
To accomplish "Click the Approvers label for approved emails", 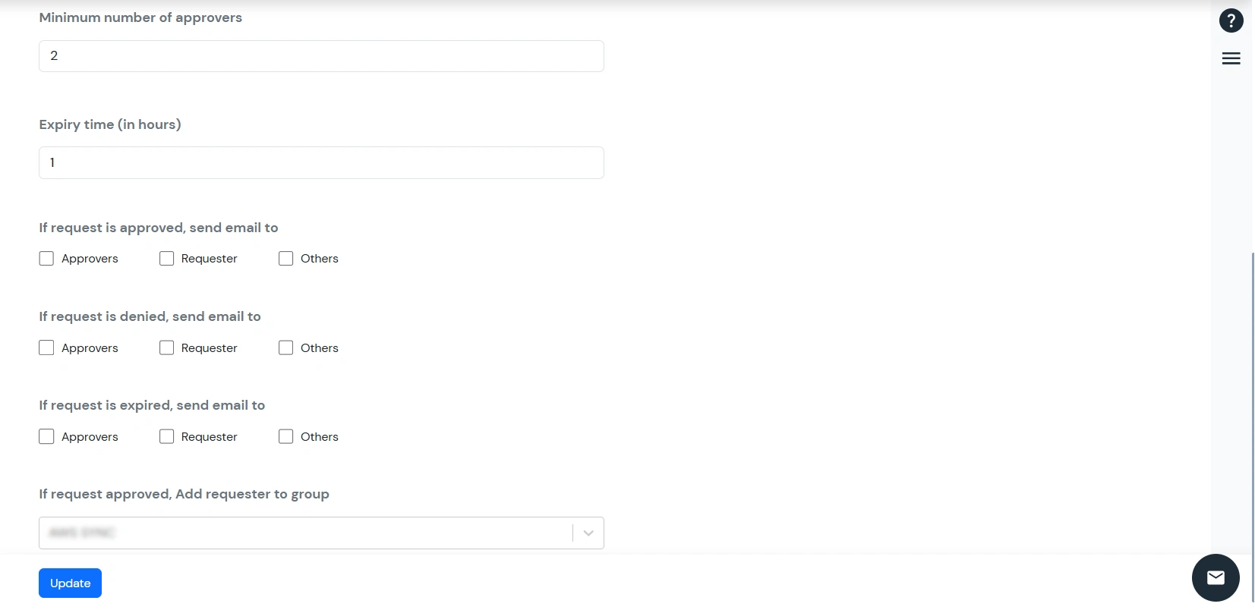I will 89,258.
